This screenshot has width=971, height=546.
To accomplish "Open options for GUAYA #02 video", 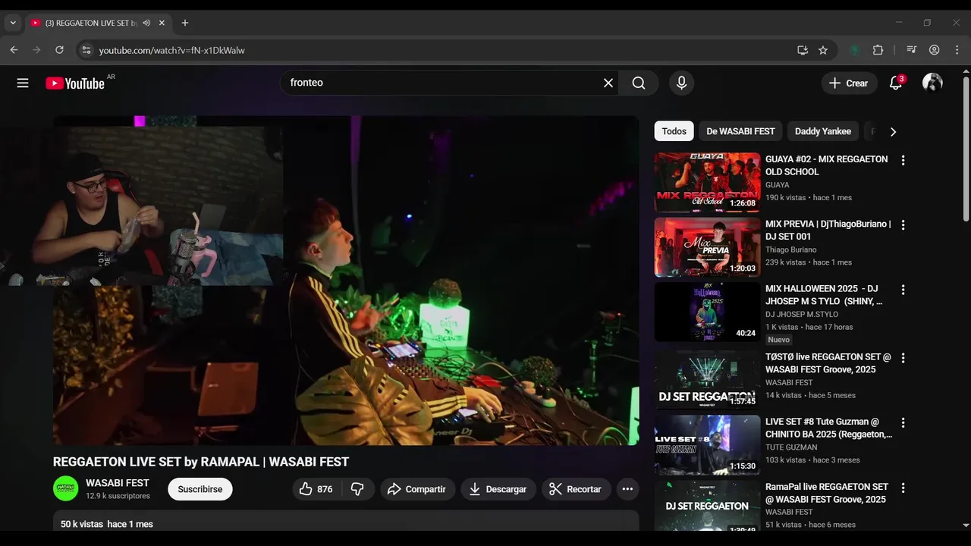I will (x=903, y=160).
